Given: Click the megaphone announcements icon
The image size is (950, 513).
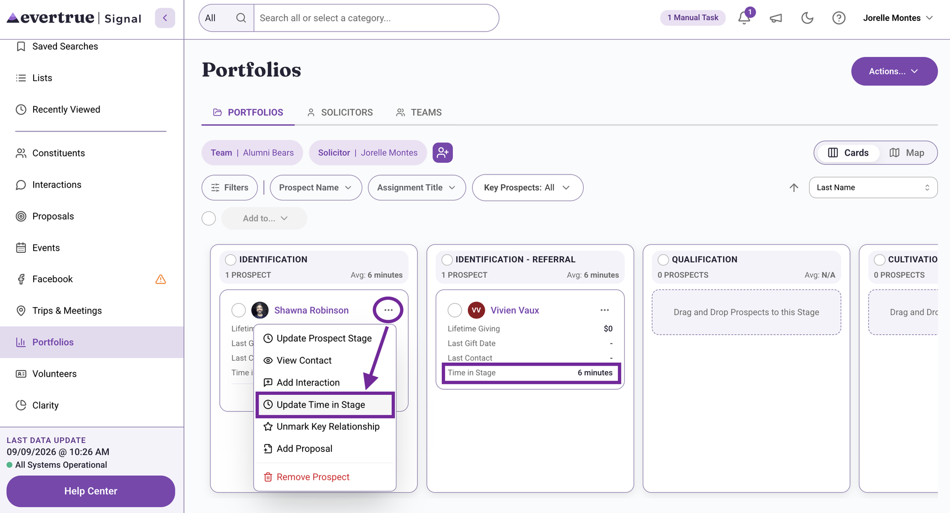Looking at the screenshot, I should coord(776,18).
